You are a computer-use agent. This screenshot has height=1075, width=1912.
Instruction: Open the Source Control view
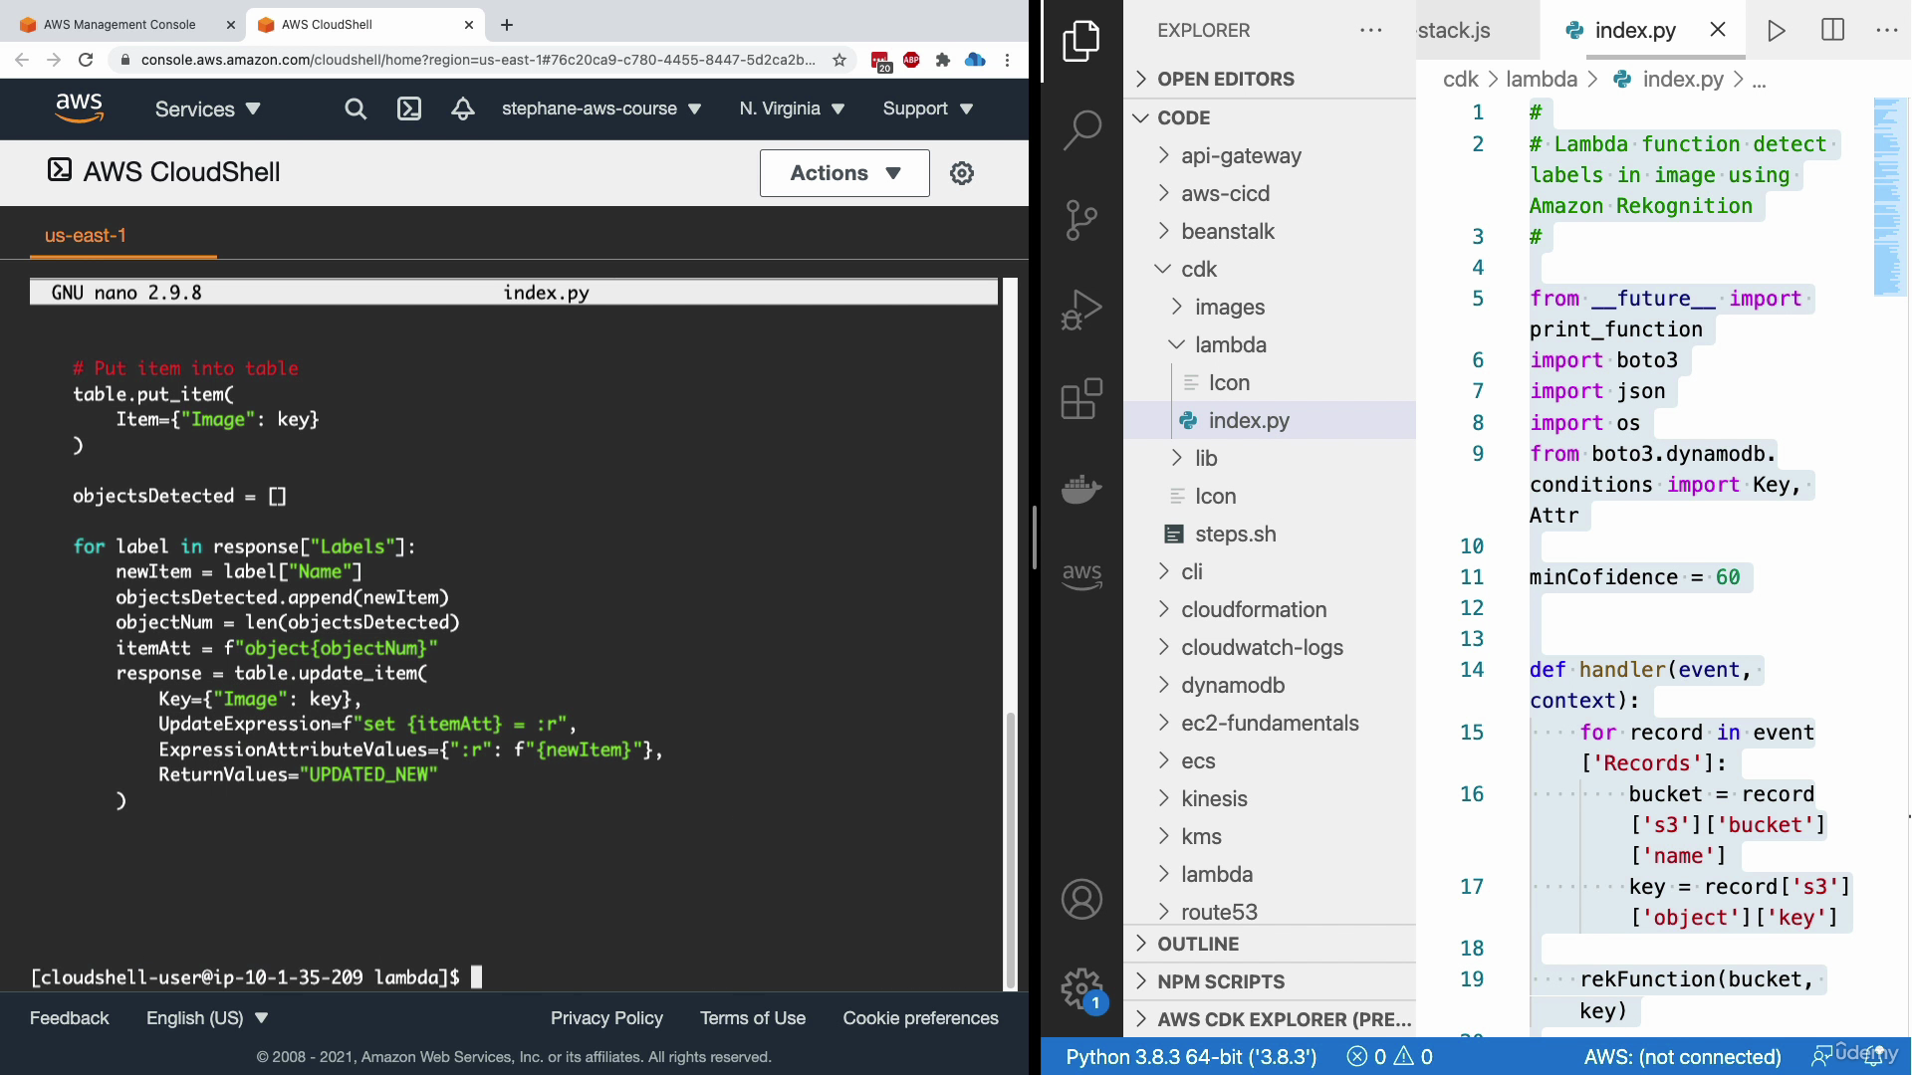[x=1081, y=220]
